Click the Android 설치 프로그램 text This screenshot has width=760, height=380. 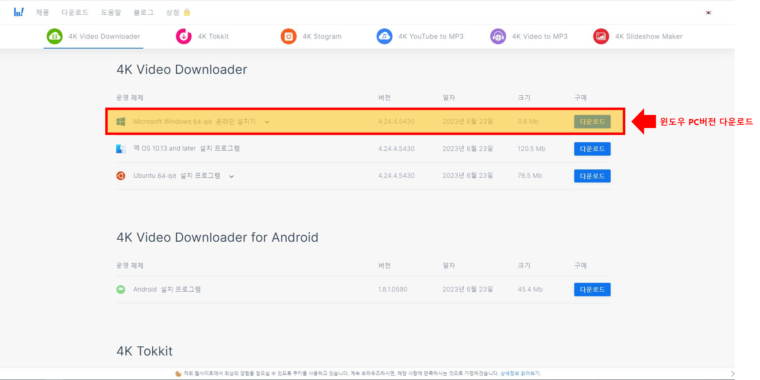click(x=167, y=290)
